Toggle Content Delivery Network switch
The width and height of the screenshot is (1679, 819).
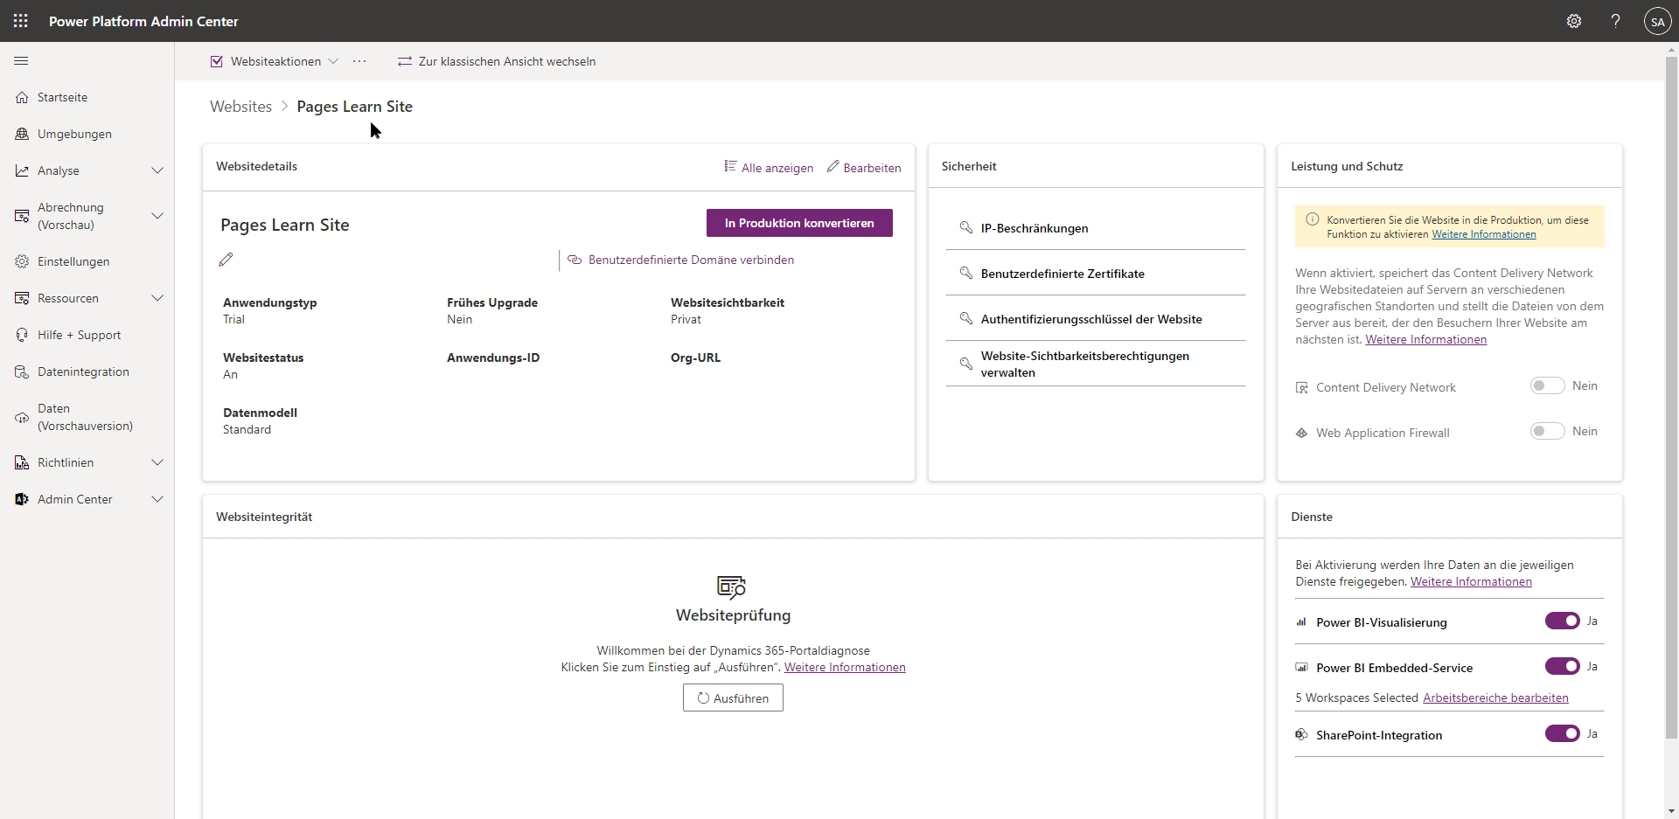pos(1547,385)
